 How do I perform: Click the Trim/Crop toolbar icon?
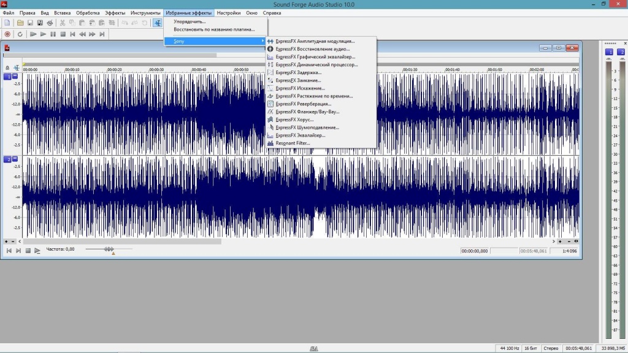pyautogui.click(x=112, y=23)
